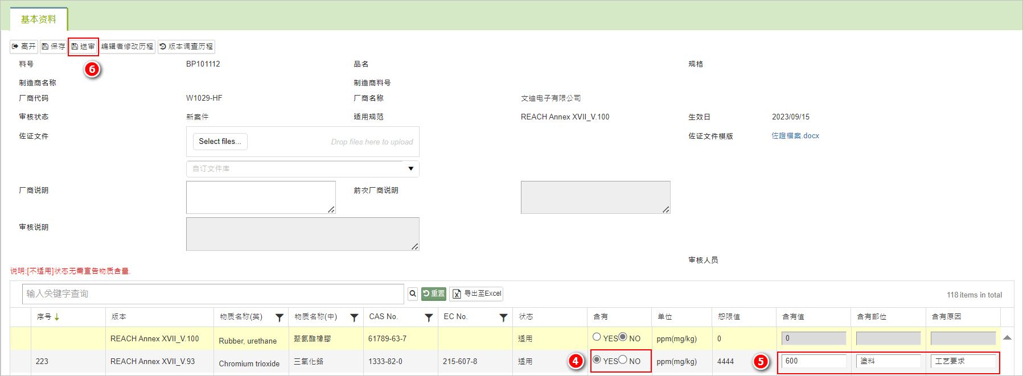Image resolution: width=1023 pixels, height=376 pixels.
Task: Click Select files... upload button
Action: pyautogui.click(x=220, y=142)
